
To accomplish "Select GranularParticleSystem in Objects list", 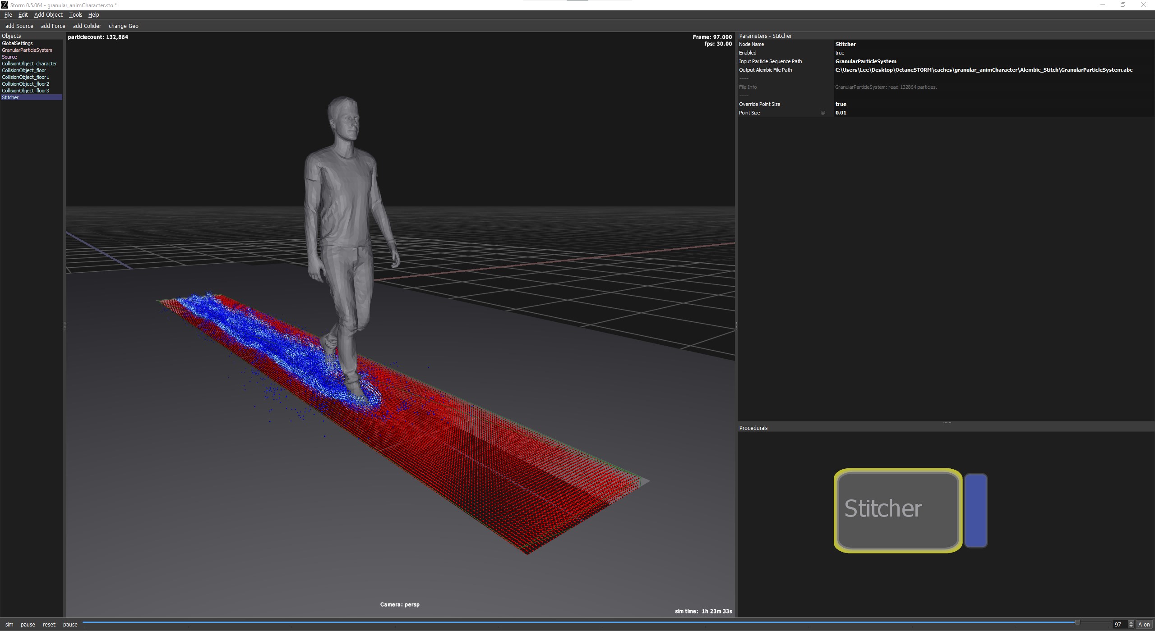I will (x=27, y=50).
